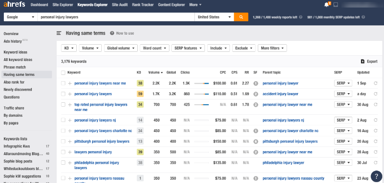Check the 'lawyers personal injury' row
The image size is (384, 183).
[x=63, y=152]
